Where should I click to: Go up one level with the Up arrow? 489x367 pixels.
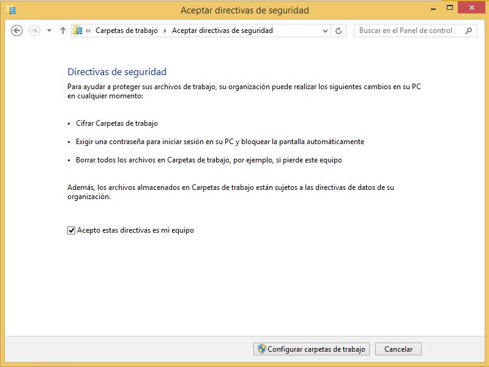pyautogui.click(x=63, y=31)
